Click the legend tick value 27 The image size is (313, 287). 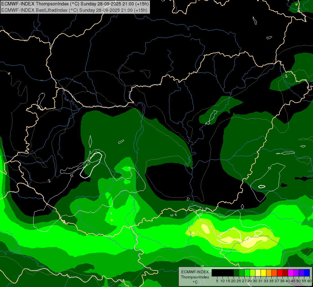[x=244, y=281]
